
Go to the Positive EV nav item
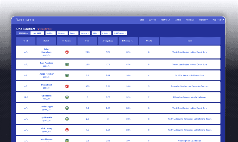click(x=165, y=20)
